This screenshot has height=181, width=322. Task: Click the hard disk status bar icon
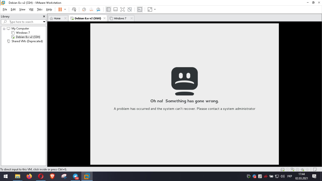283,170
